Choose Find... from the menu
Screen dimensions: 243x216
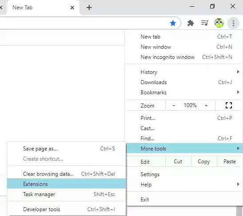pos(184,139)
